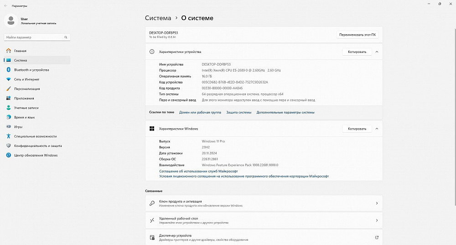Click the Сеть и Интернет wifi icon
This screenshot has width=456, height=245.
click(8, 79)
